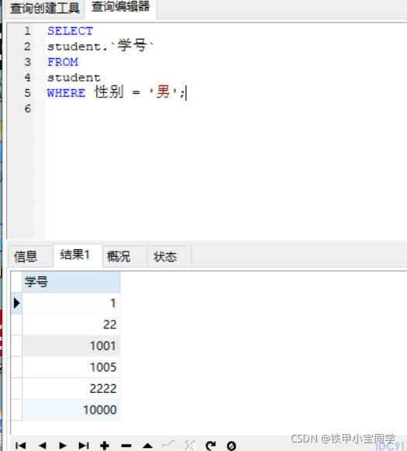Go to first record navigation icon

click(x=21, y=446)
